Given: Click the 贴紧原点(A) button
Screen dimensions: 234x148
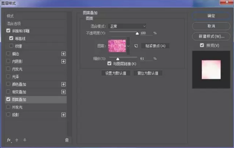Looking at the screenshot, I should click(x=155, y=46).
